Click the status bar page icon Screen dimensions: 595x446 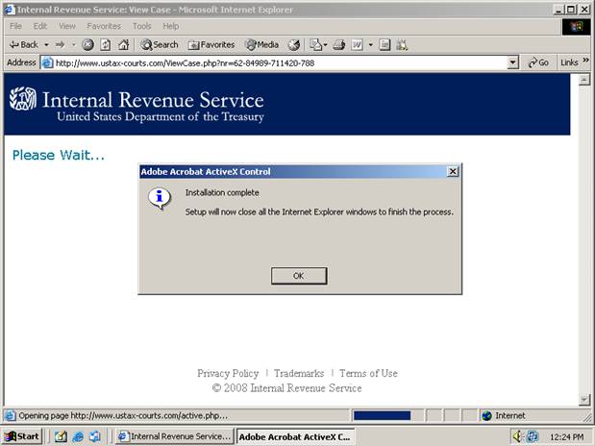coord(10,415)
